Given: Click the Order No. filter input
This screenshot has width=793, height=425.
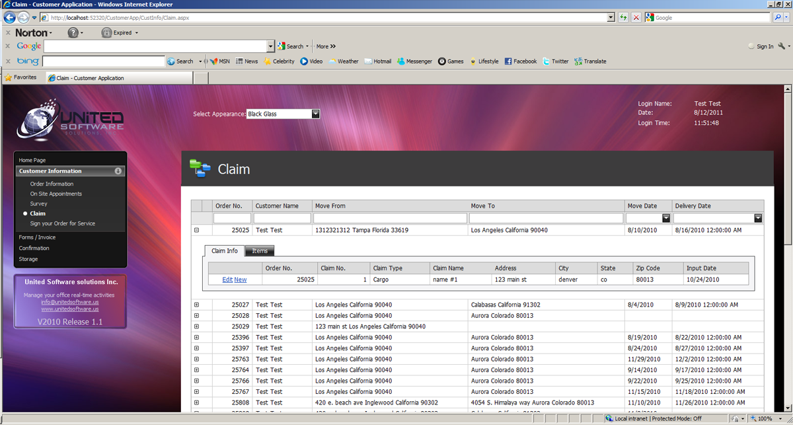Looking at the screenshot, I should click(232, 218).
